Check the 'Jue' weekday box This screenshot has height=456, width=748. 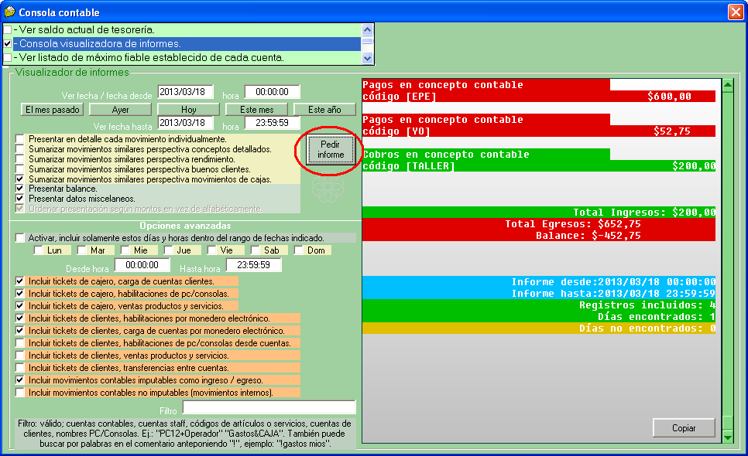point(168,250)
